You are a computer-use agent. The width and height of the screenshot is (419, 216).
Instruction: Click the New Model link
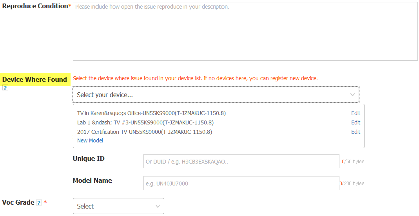[x=90, y=140]
